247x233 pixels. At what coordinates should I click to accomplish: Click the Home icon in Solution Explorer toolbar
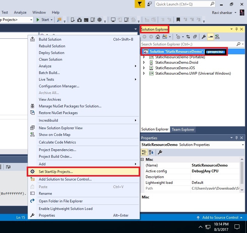158,37
